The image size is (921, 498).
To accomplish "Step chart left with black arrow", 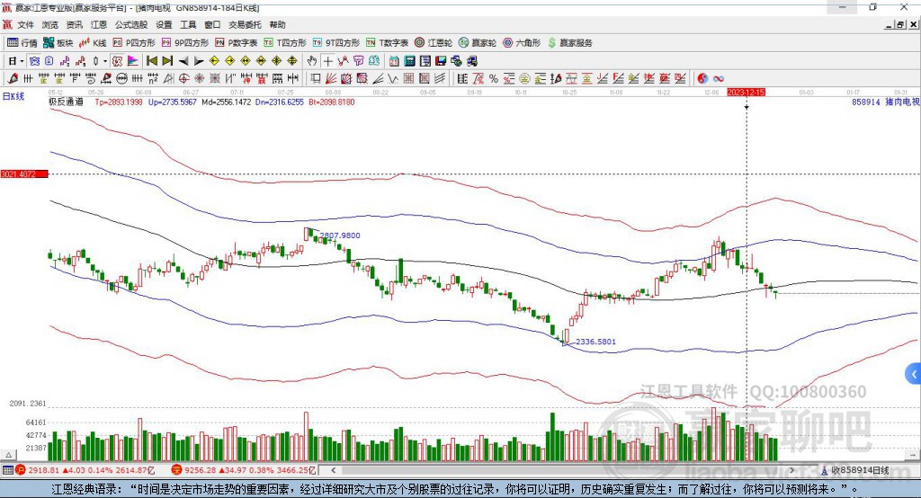I will (x=183, y=61).
